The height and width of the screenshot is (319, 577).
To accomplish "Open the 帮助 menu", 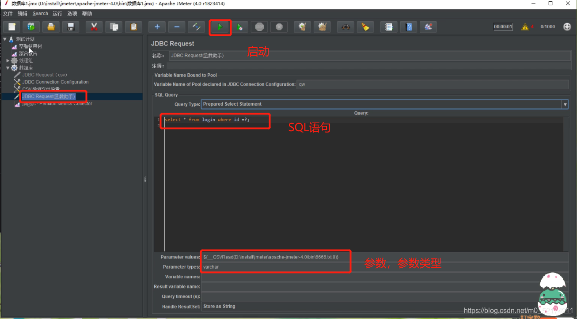I will (x=87, y=14).
